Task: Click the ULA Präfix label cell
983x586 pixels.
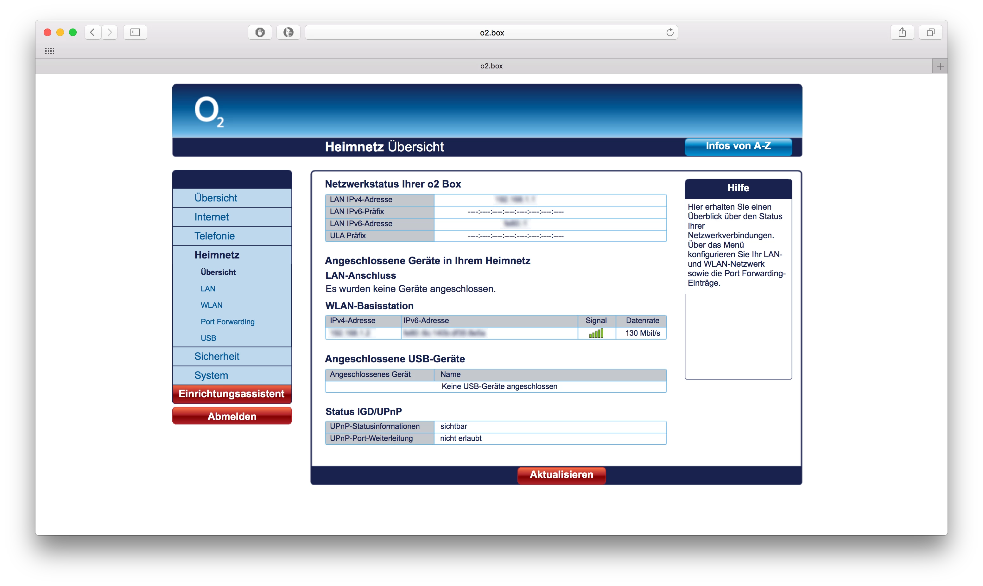Action: point(379,236)
